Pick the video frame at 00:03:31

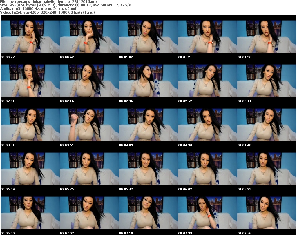tap(30, 125)
